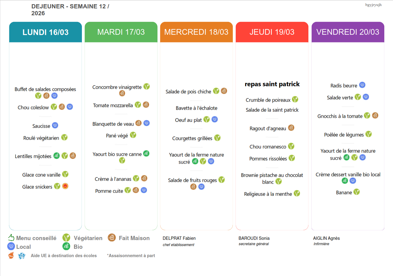Click the green Bio legend icon
393x276 pixels.
tap(66, 246)
